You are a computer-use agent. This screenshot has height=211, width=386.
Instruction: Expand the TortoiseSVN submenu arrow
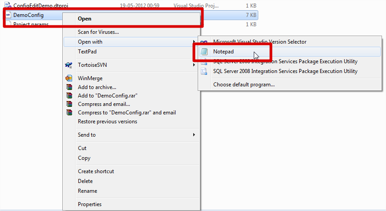pyautogui.click(x=194, y=65)
